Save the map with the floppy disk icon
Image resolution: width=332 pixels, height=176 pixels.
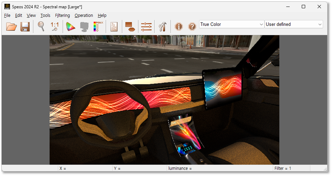tap(25, 27)
